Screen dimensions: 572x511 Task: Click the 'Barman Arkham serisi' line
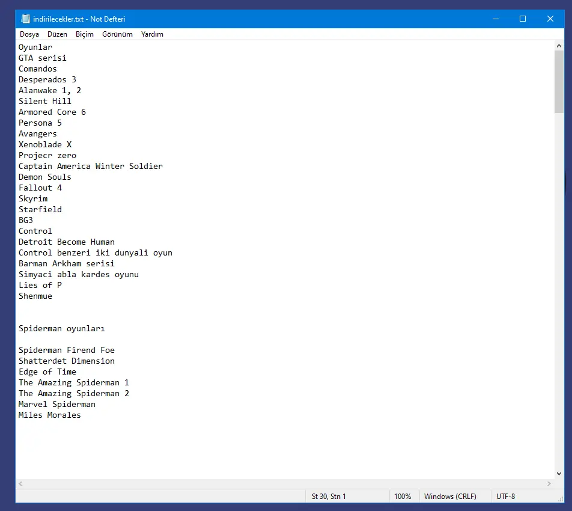point(67,263)
